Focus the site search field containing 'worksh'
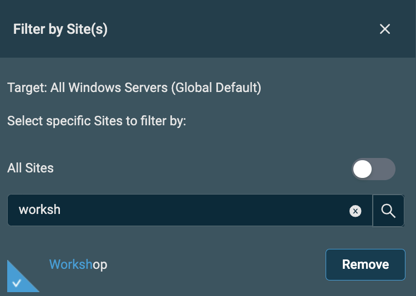Viewport: 416px width, 296px height. [x=190, y=210]
